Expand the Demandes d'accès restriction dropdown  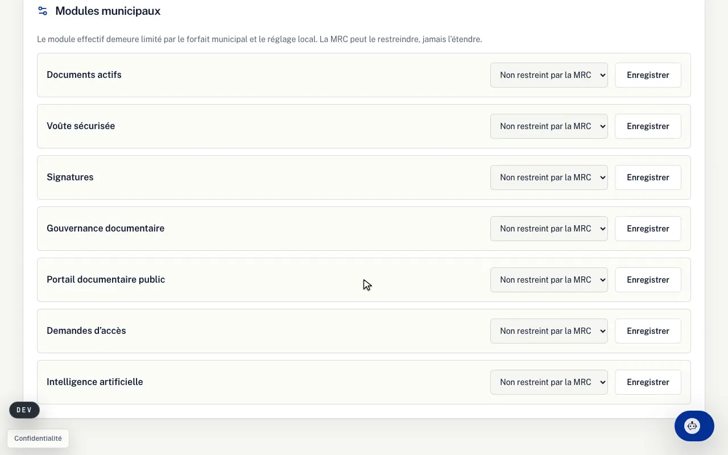tap(549, 331)
